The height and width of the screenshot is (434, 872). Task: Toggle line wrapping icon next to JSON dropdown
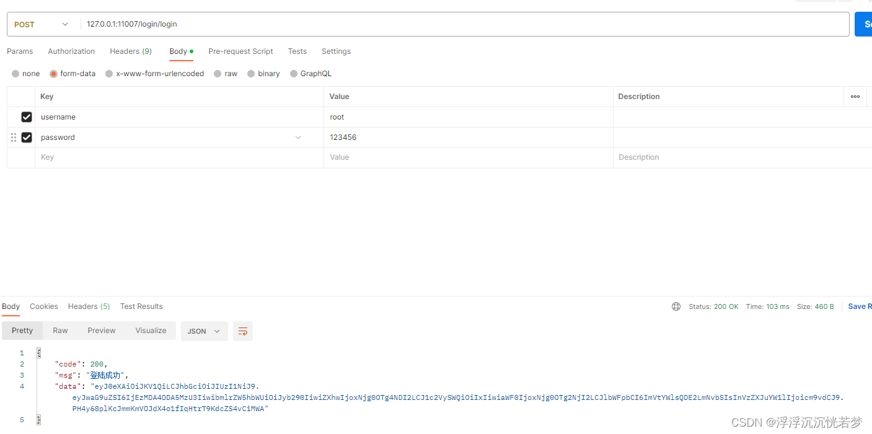click(x=242, y=331)
